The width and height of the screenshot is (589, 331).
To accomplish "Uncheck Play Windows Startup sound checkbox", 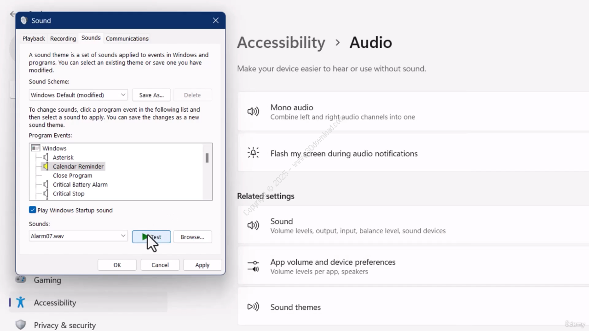I will click(x=33, y=210).
